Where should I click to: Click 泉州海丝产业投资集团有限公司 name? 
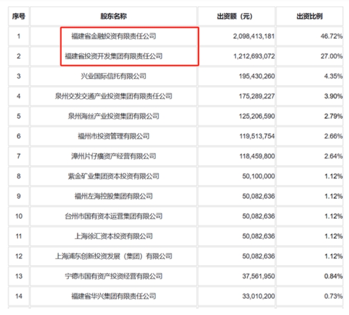(x=114, y=116)
